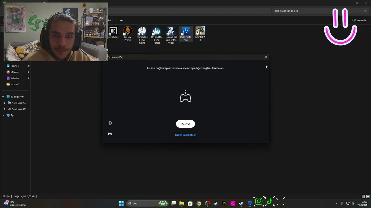This screenshot has width=371, height=208.
Task: Open PS Remote Play settings gear
Action: point(110,123)
